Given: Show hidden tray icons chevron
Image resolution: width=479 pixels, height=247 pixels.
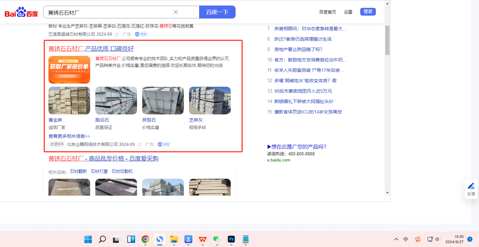Looking at the screenshot, I should pyautogui.click(x=396, y=239).
